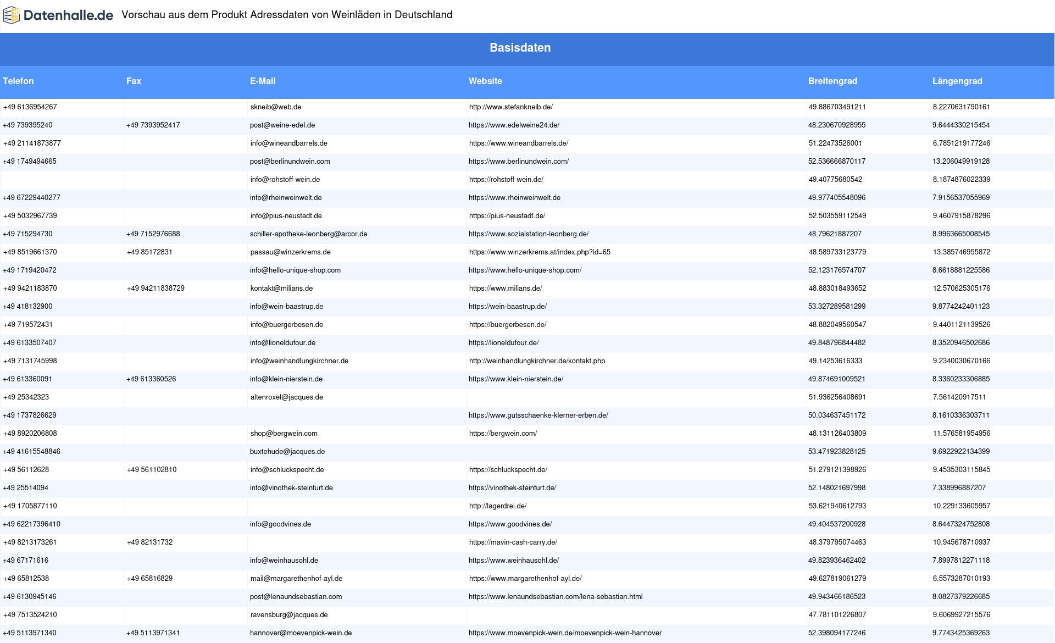
Task: Open http://weinhandlungkirchner.de/kontakt.php link
Action: pos(537,361)
